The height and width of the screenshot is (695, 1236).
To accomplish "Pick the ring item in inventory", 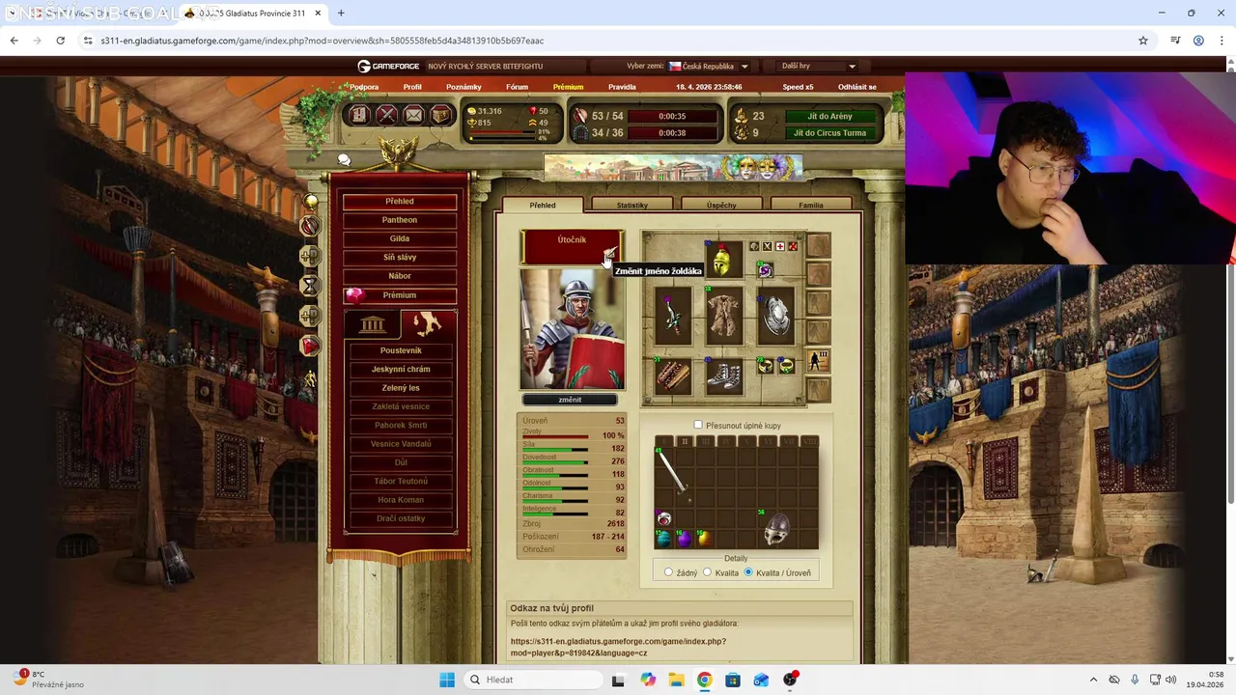I will click(x=663, y=518).
